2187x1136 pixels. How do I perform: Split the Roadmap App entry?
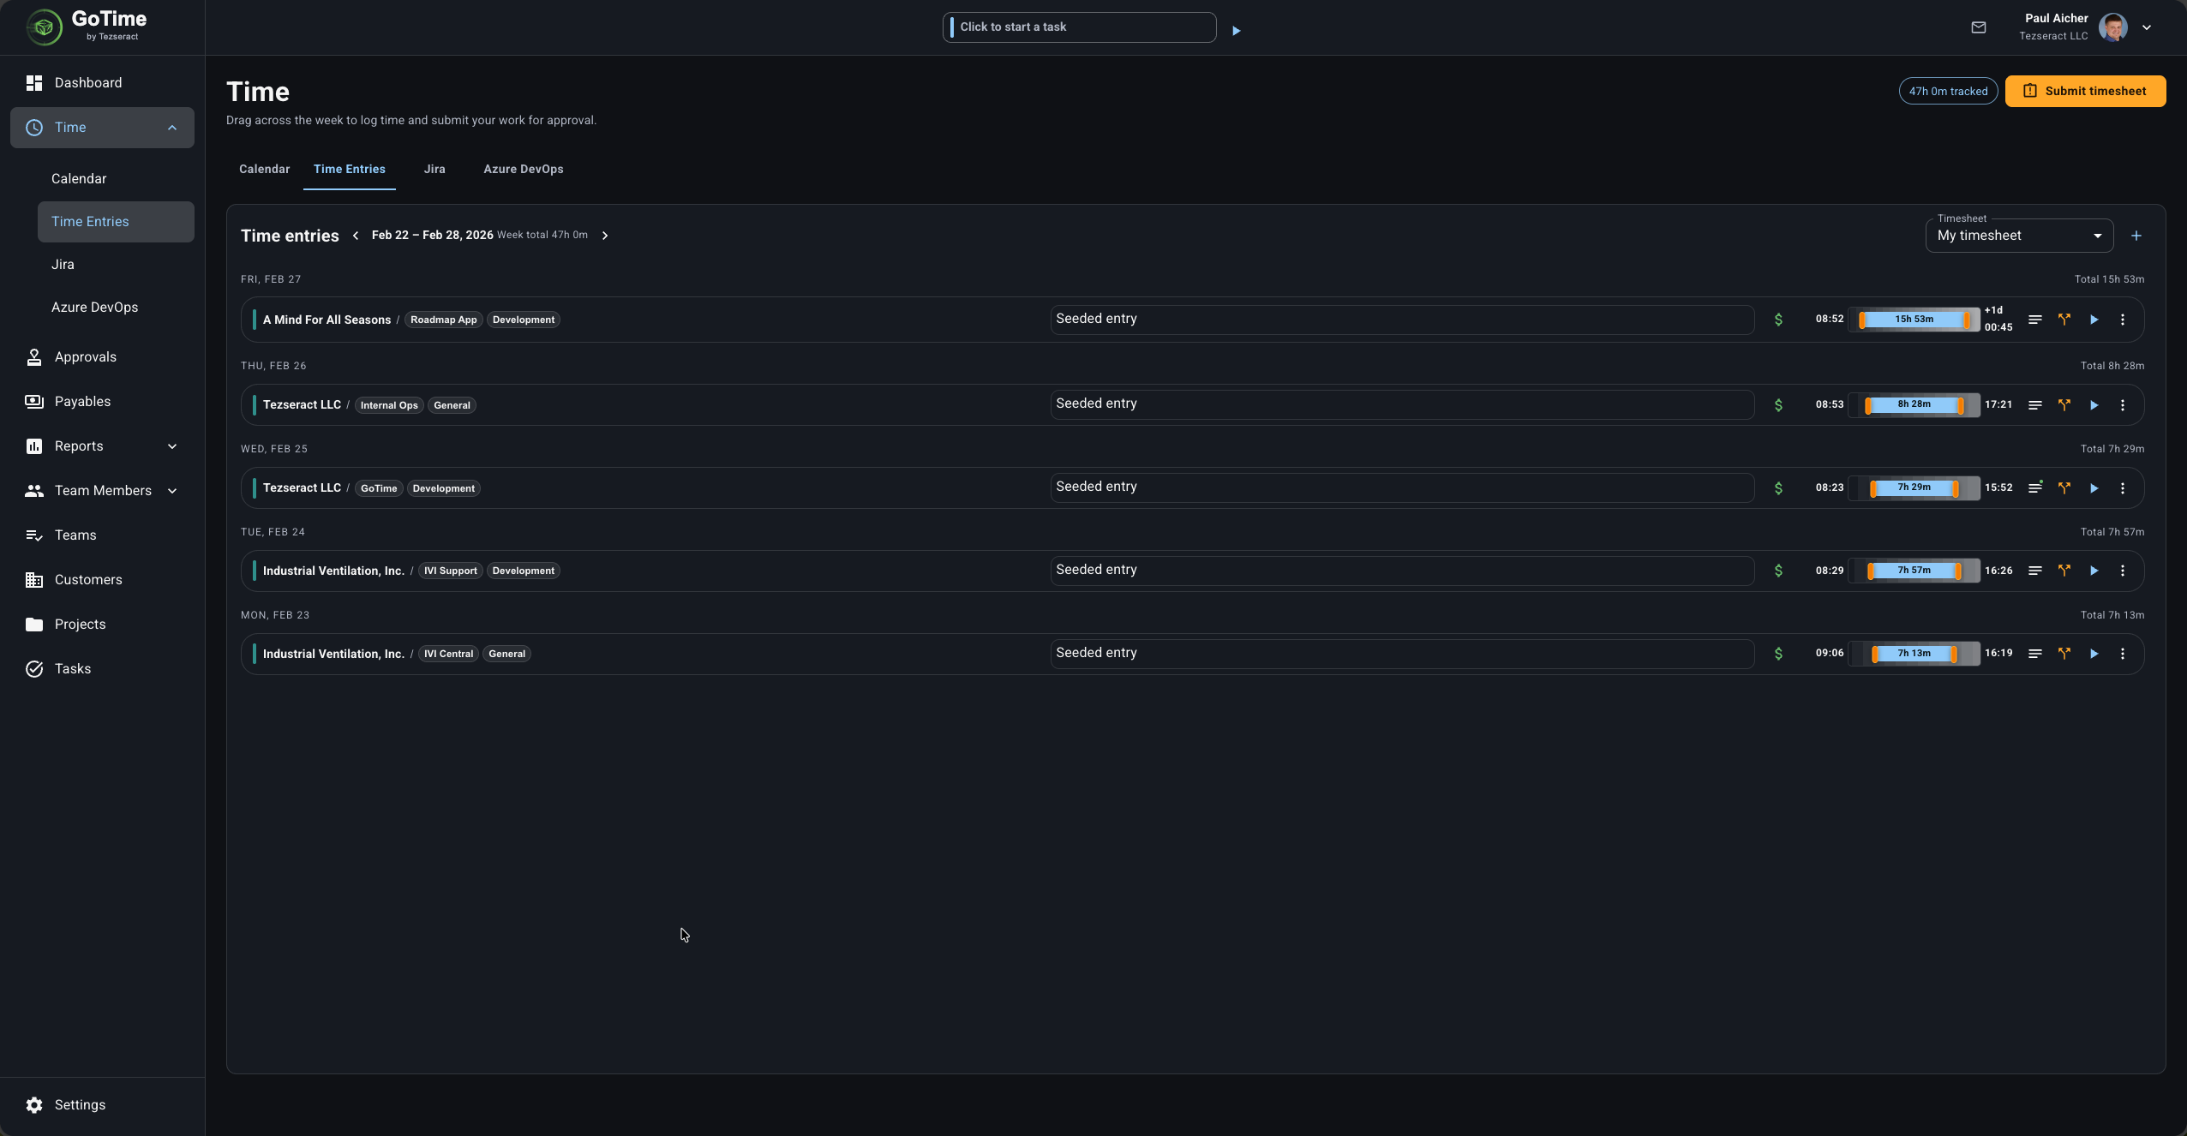click(x=2064, y=320)
